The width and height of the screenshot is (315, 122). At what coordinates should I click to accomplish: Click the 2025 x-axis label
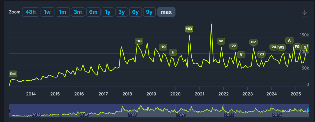296,94
